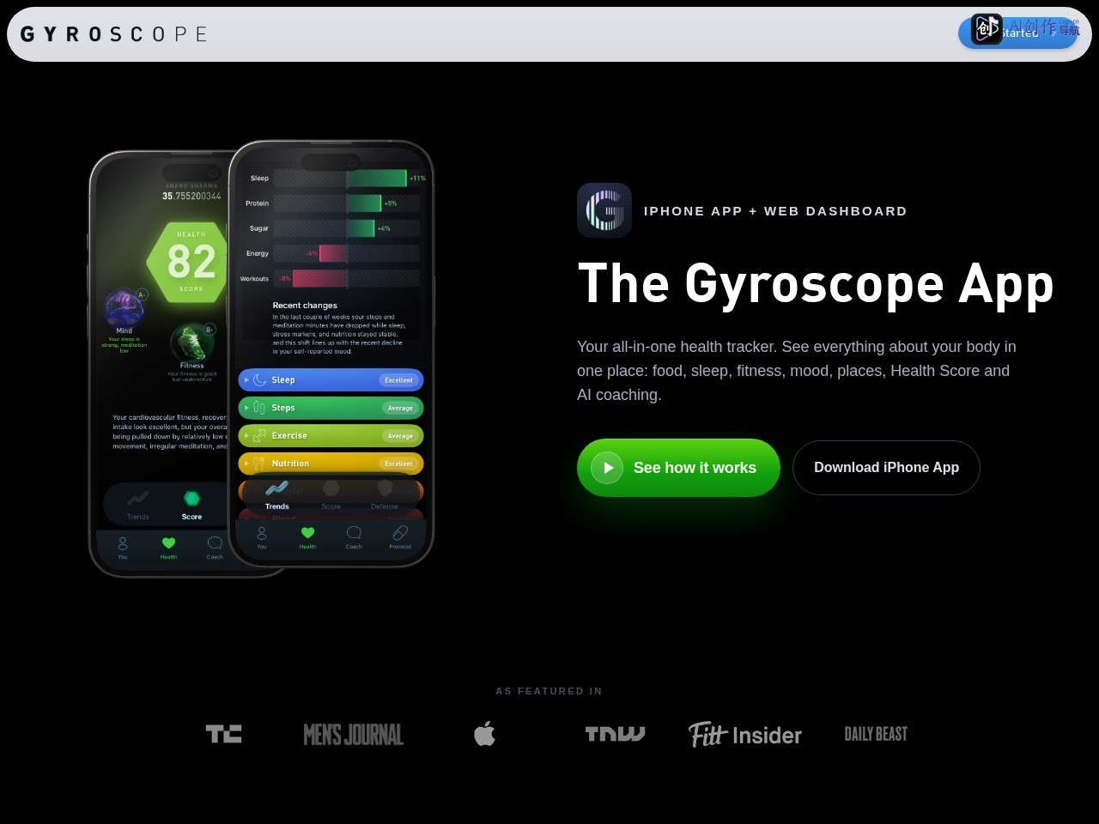Expand the blue Sleep row triangle
Screen dimensions: 1099x824
[x=246, y=379]
